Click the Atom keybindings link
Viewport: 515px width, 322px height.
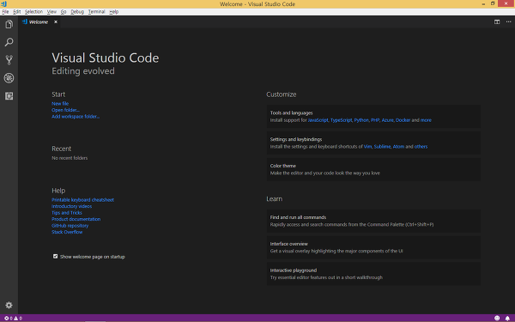coord(398,147)
